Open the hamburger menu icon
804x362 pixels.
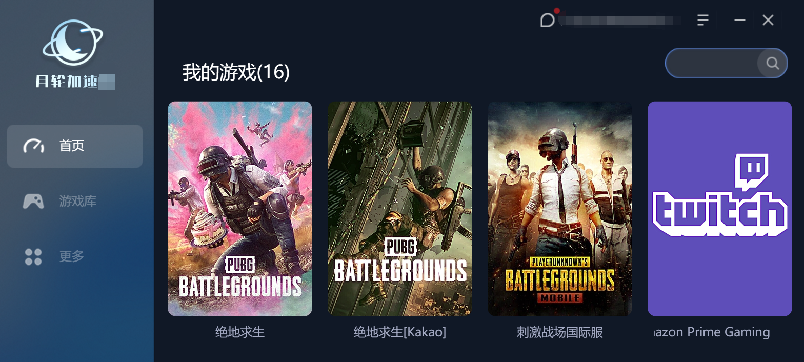click(x=702, y=20)
